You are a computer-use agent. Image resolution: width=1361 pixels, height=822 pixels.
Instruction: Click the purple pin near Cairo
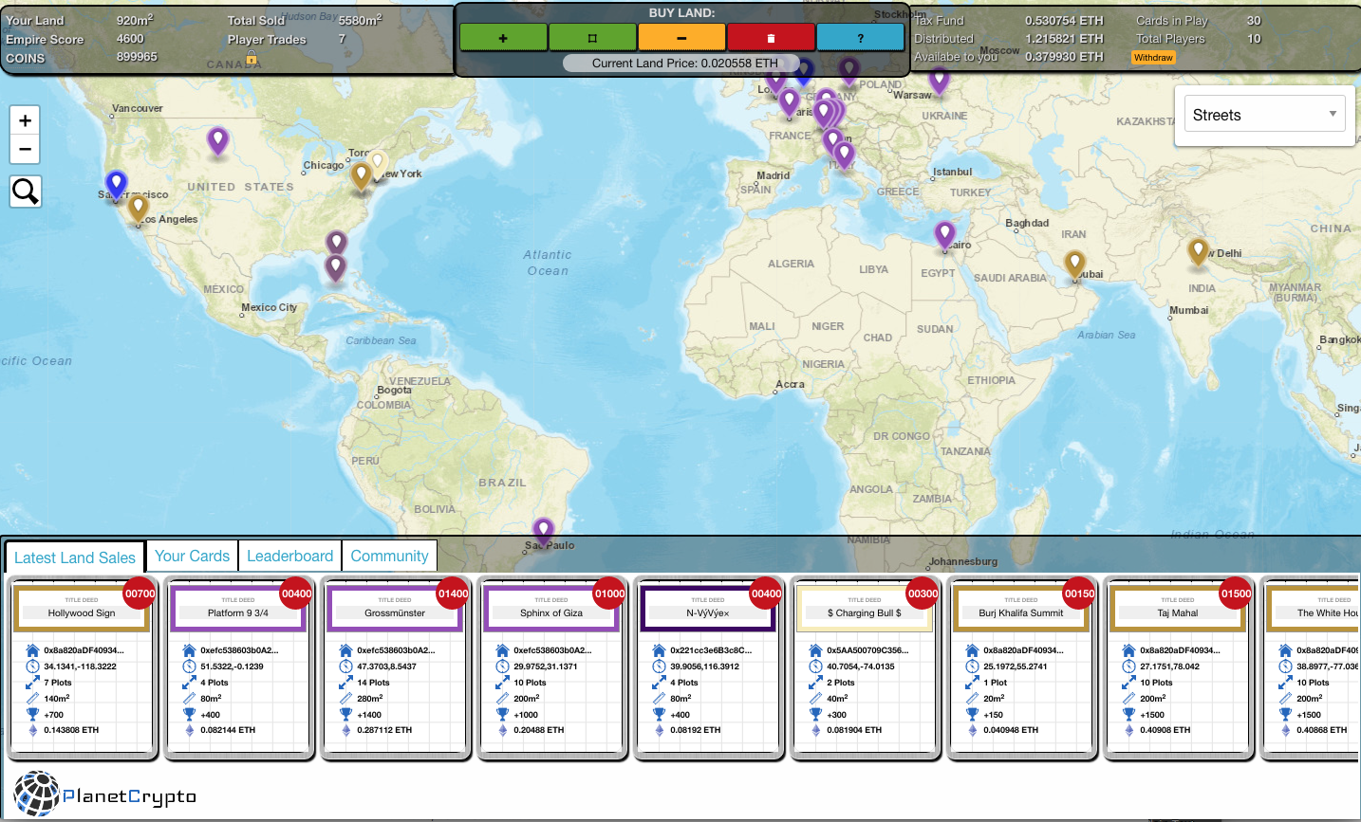[944, 234]
